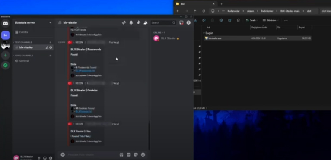Click İndirilenler in the address breadcrumb
The image size is (331, 160).
pyautogui.click(x=267, y=11)
